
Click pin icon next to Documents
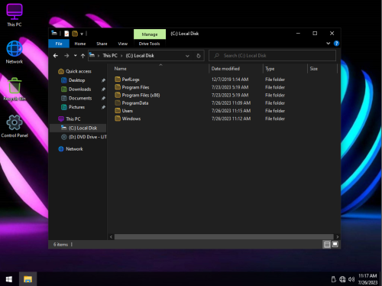[x=103, y=99]
